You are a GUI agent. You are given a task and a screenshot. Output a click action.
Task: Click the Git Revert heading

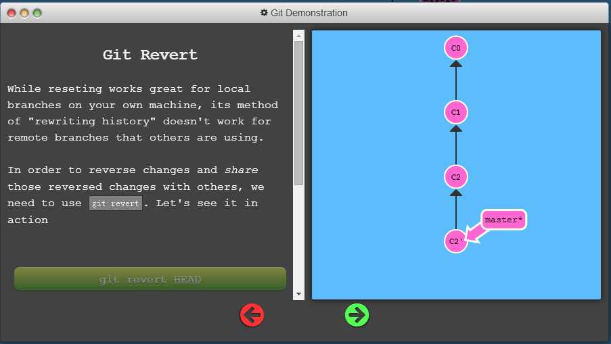(x=150, y=55)
